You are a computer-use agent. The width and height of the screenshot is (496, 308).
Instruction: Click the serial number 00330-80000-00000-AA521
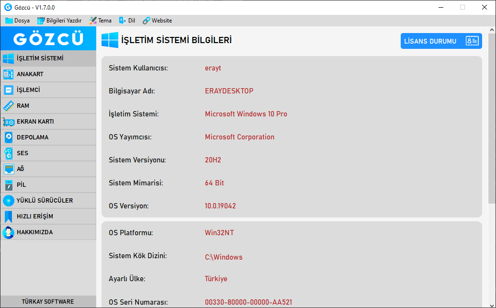248,302
